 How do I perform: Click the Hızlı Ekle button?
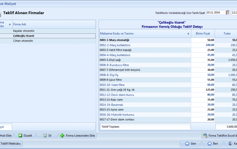point(6,135)
